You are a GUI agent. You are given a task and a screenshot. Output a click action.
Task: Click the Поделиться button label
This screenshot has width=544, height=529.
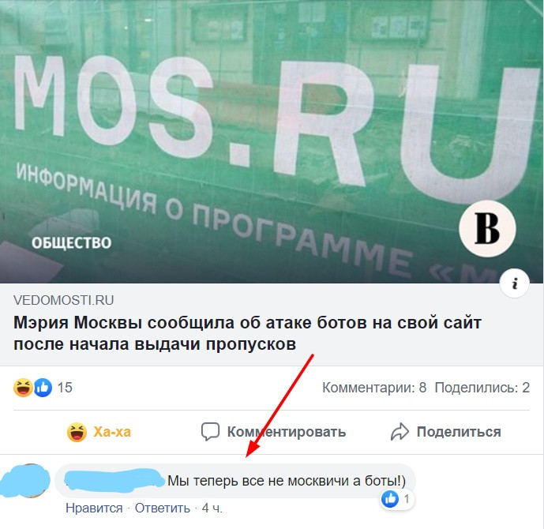tap(459, 432)
